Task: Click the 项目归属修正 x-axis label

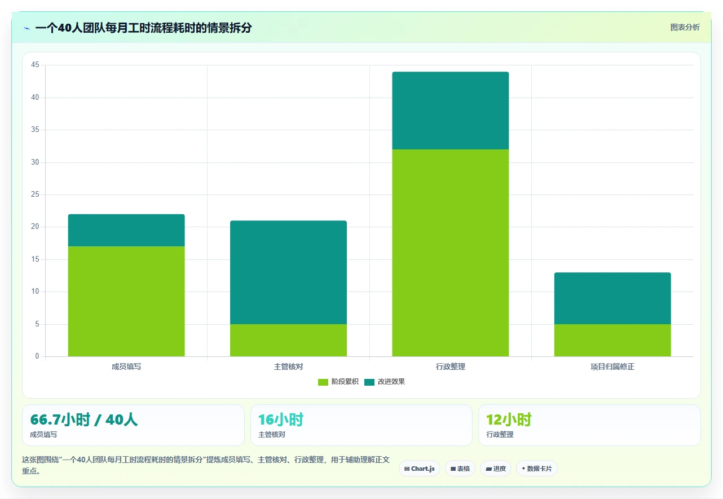Action: tap(612, 366)
